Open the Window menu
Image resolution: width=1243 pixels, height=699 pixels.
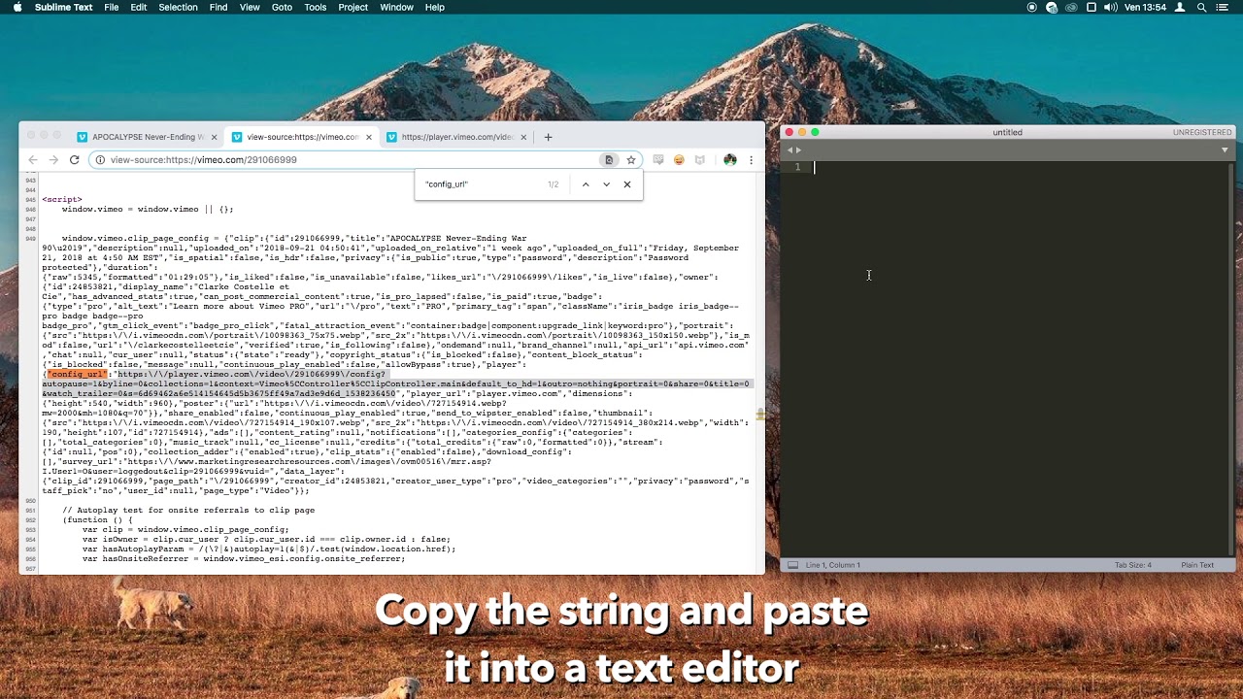(396, 7)
